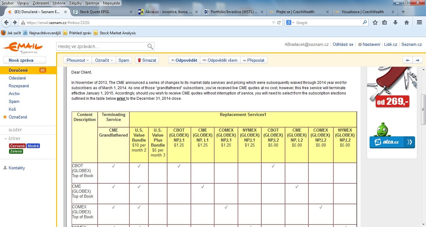Open the Úpravy menu

click(x=23, y=3)
